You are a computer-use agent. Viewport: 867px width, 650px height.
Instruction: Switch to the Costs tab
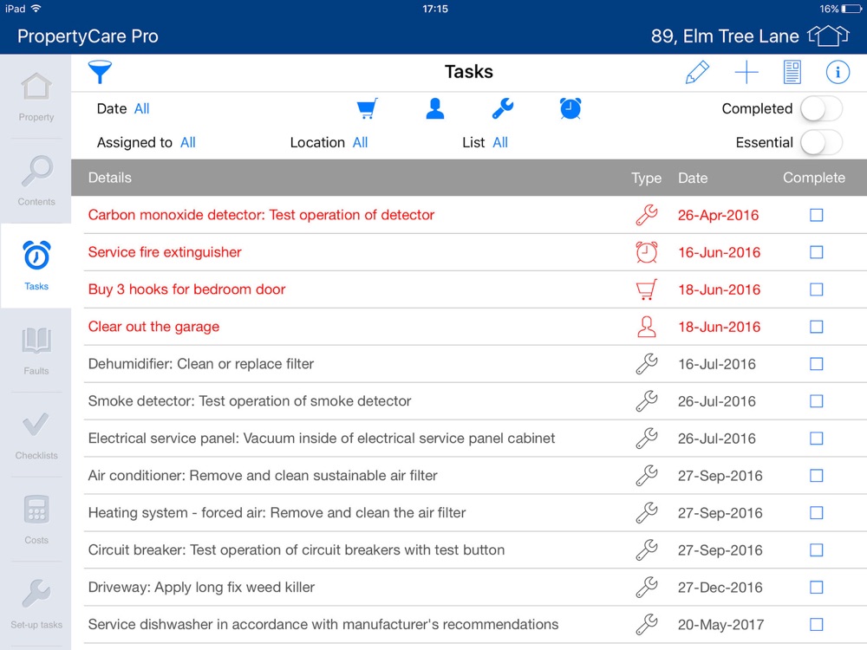pyautogui.click(x=36, y=519)
